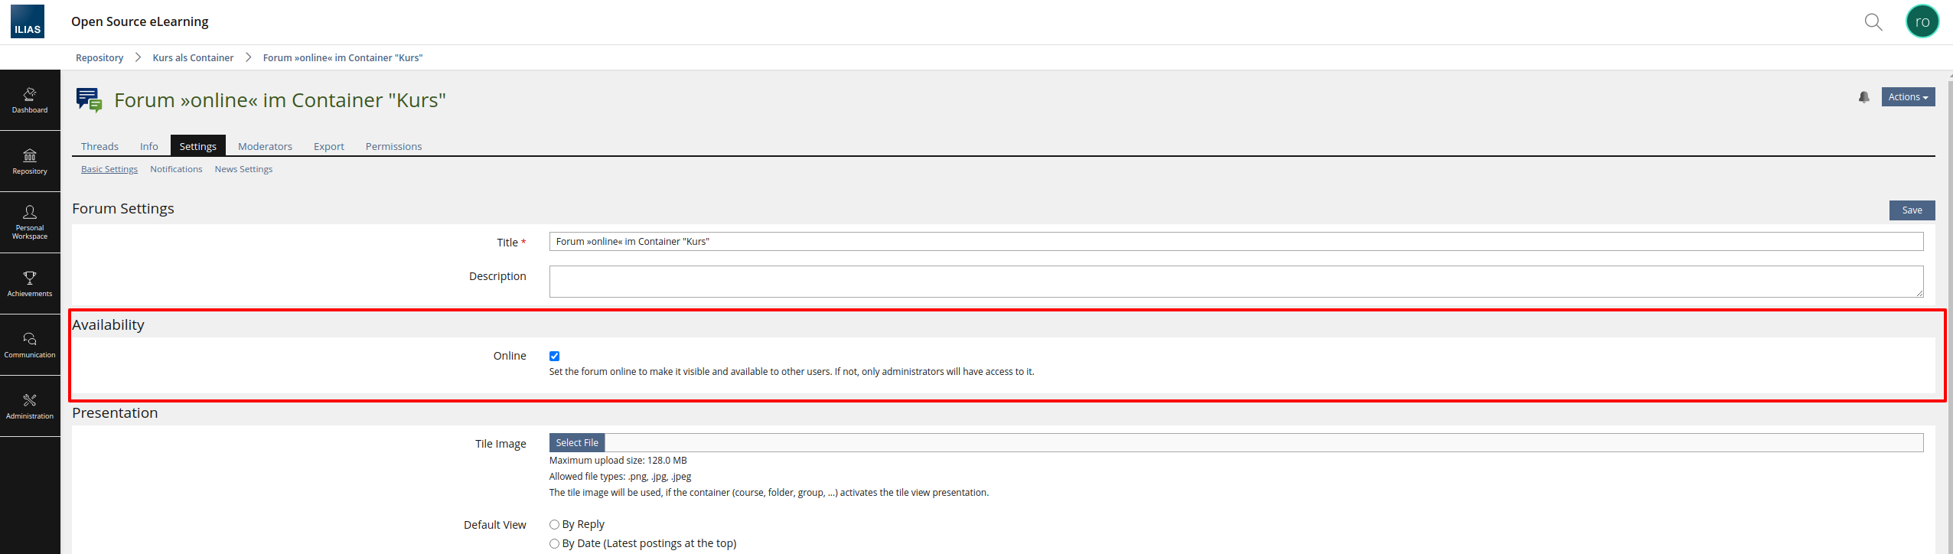This screenshot has height=554, width=1953.
Task: Open Personal Workspace in sidebar
Action: pos(30,223)
